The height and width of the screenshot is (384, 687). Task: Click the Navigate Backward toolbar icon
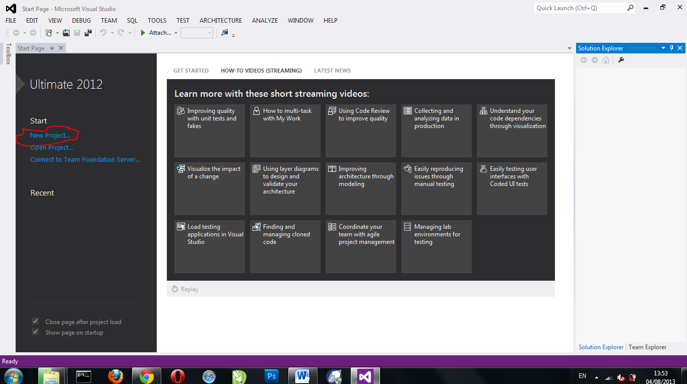pos(16,33)
